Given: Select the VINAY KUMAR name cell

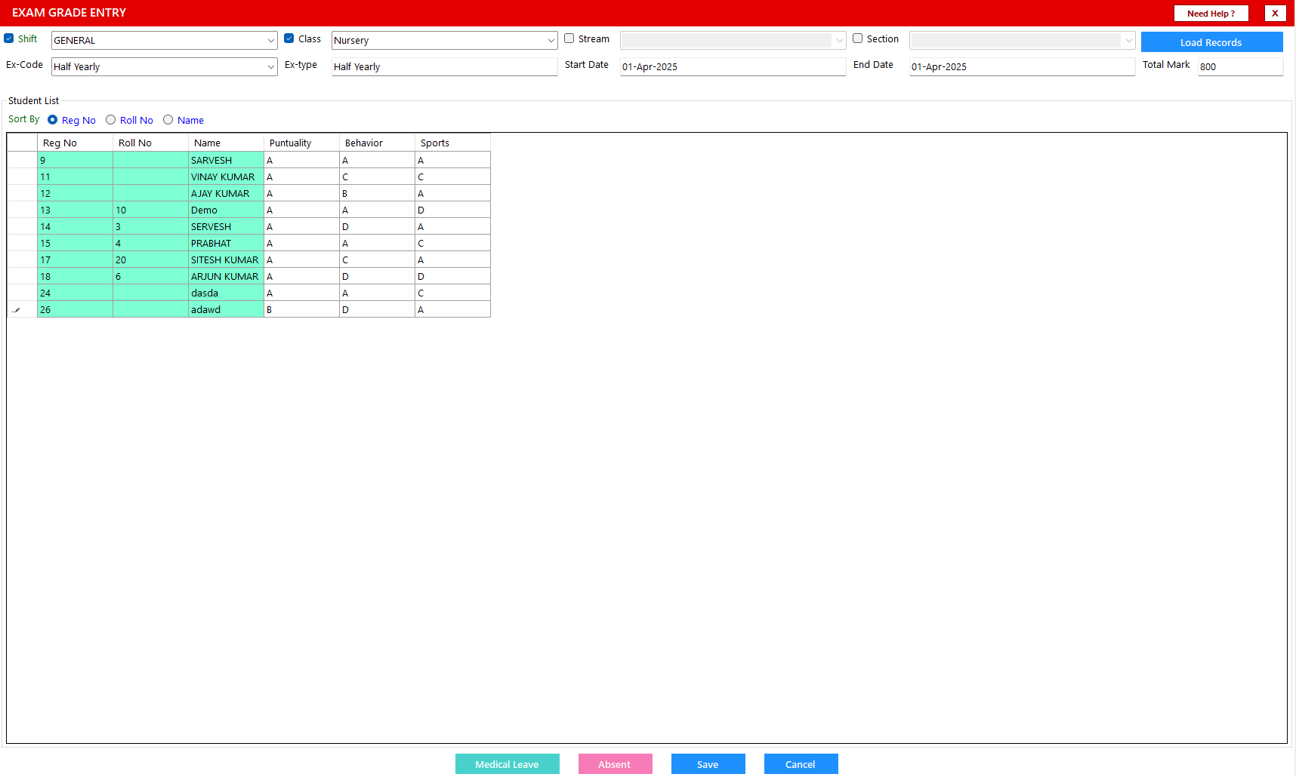Looking at the screenshot, I should pos(227,177).
